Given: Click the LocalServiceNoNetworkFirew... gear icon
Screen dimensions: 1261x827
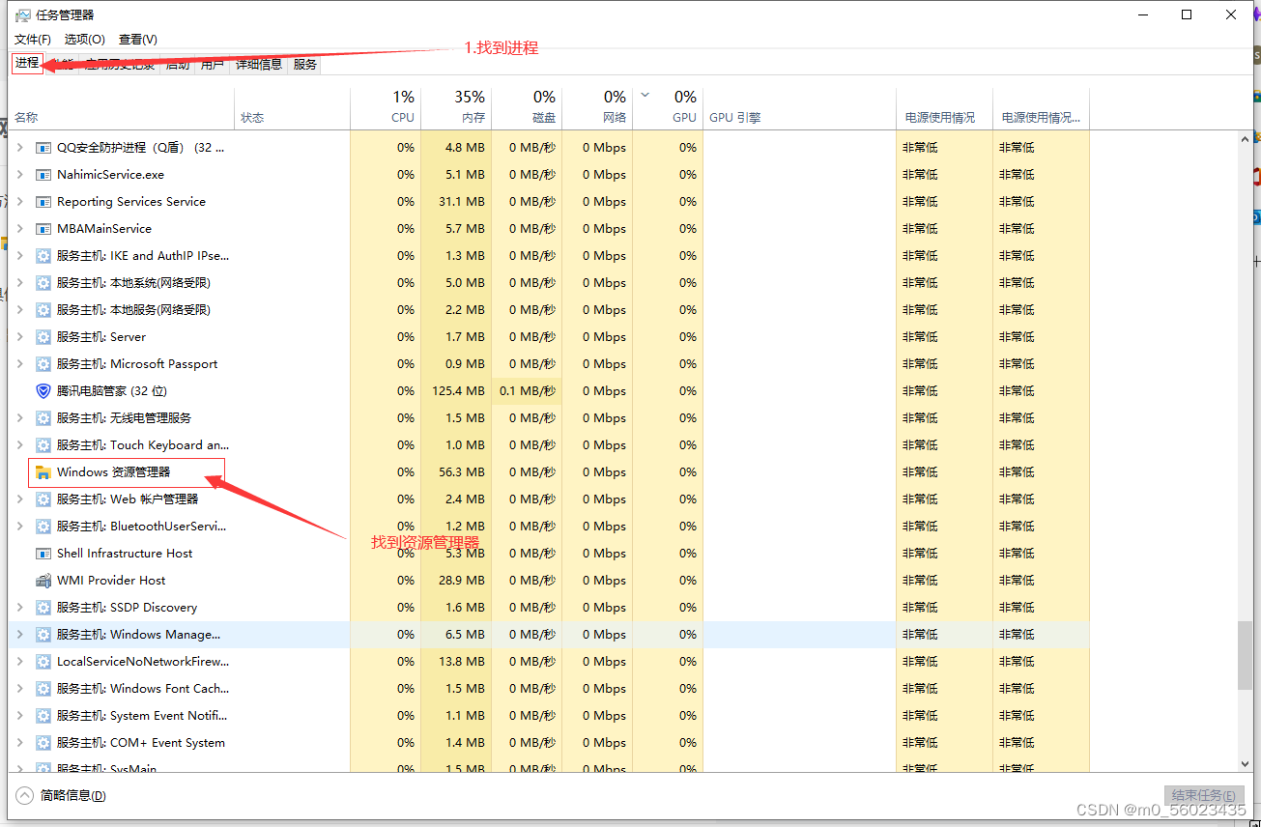Looking at the screenshot, I should click(x=43, y=662).
